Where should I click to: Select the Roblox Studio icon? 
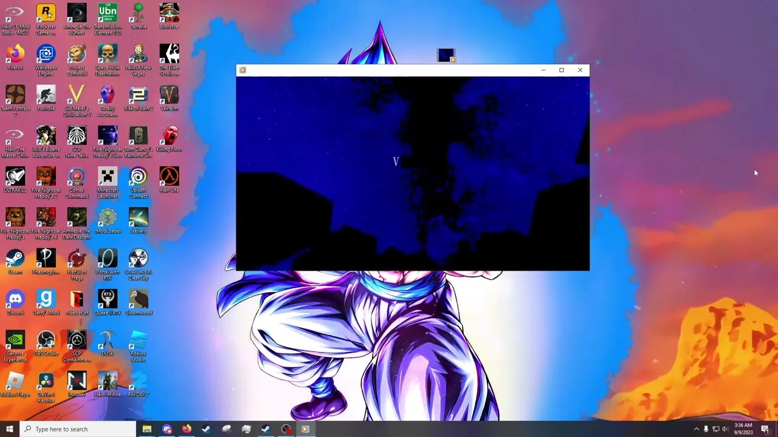pos(138,346)
